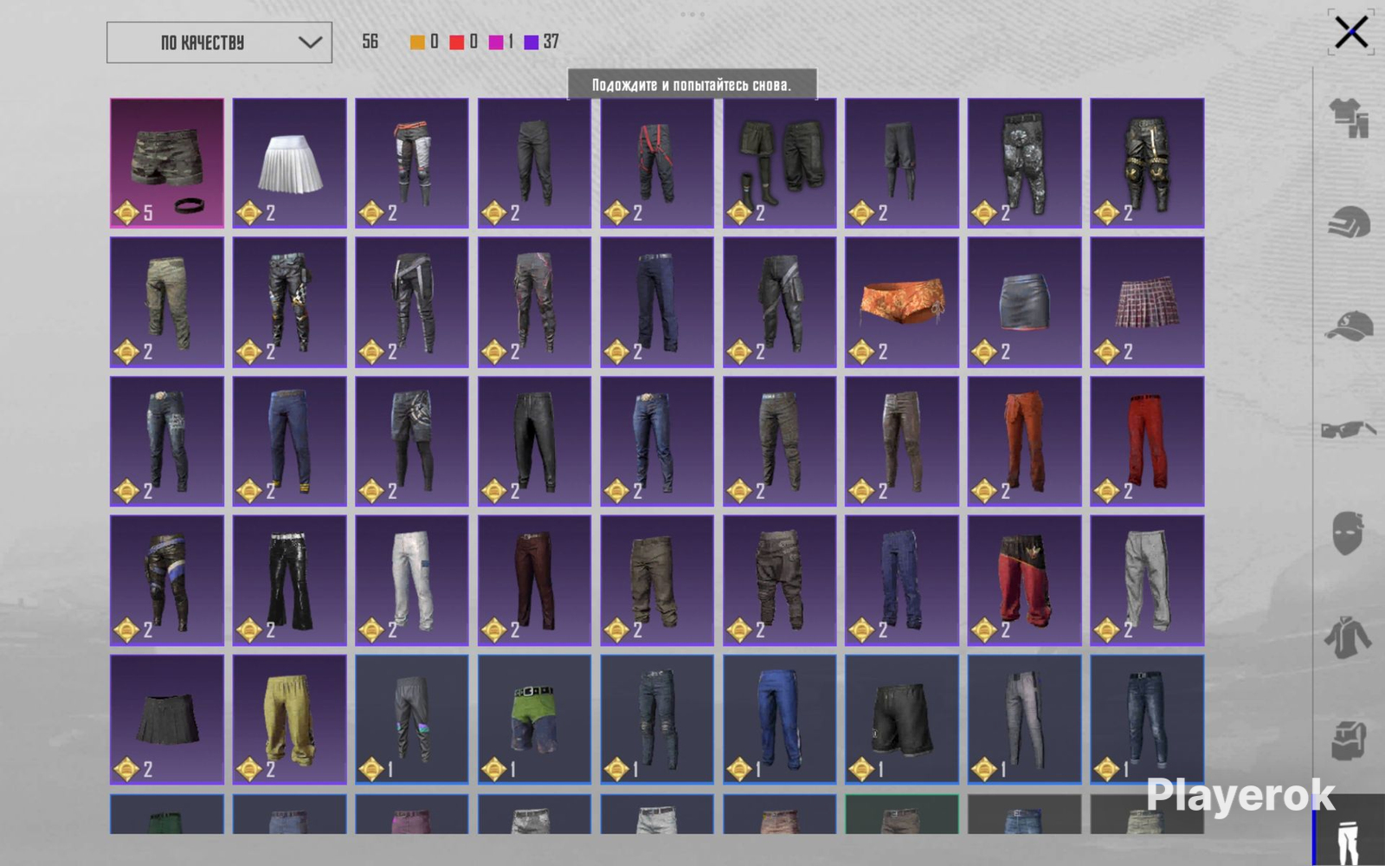Select the silver ornate armored pants
The width and height of the screenshot is (1385, 866).
(1025, 163)
